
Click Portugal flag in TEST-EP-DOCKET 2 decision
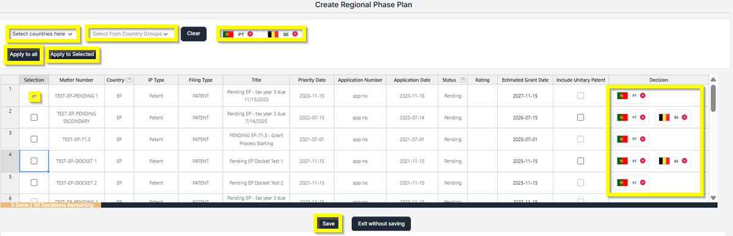click(x=622, y=182)
